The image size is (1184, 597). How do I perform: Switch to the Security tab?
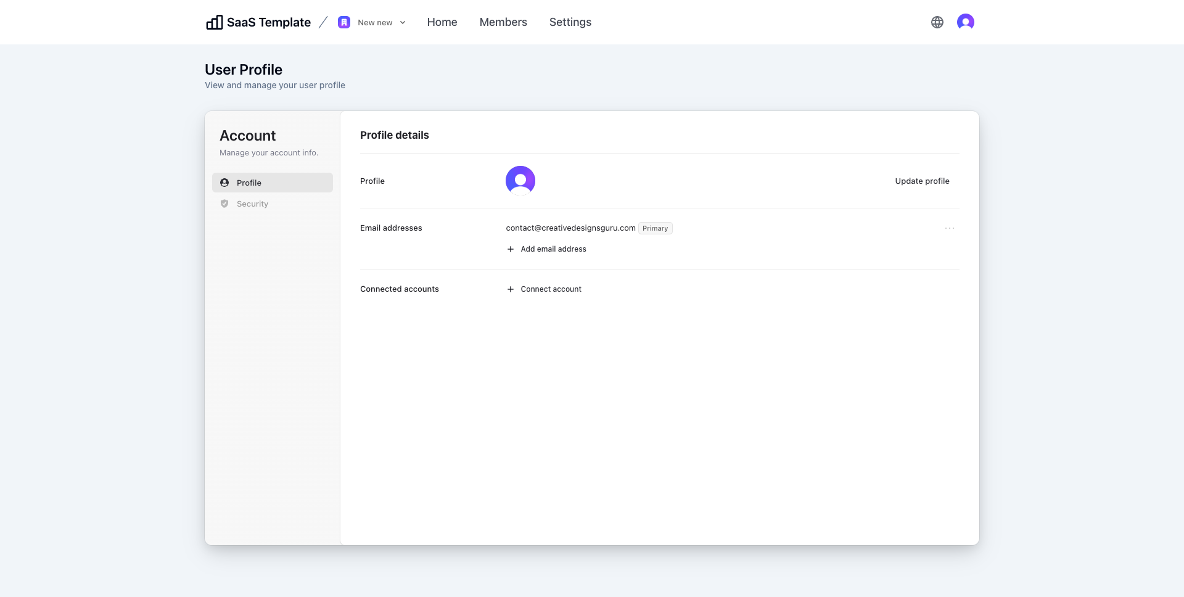click(x=253, y=204)
